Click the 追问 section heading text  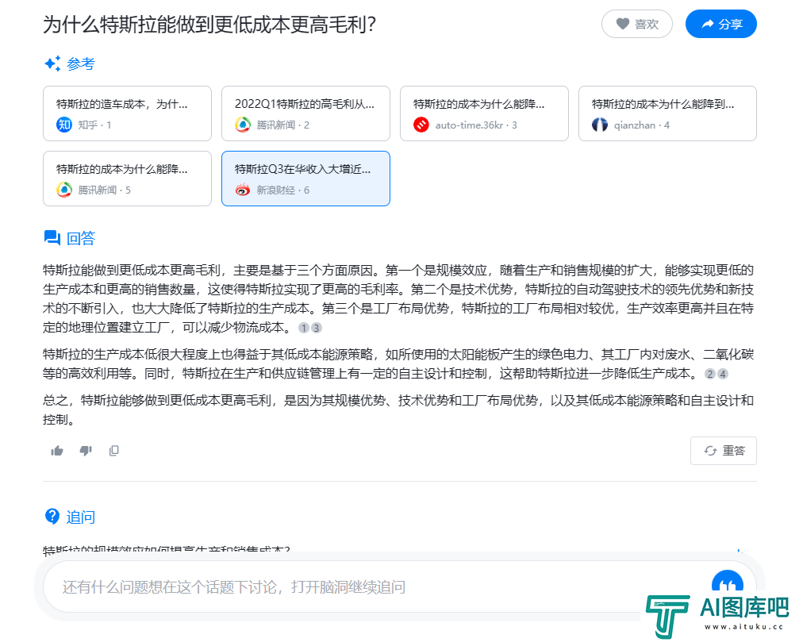[81, 517]
